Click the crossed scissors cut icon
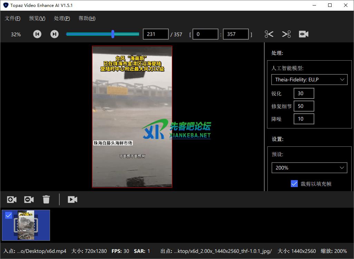This screenshot has width=354, height=259. point(286,34)
